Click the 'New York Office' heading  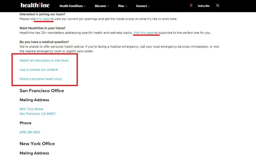(37, 143)
